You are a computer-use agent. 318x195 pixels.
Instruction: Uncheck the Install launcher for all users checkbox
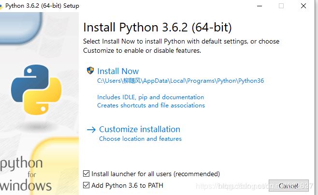pos(87,174)
